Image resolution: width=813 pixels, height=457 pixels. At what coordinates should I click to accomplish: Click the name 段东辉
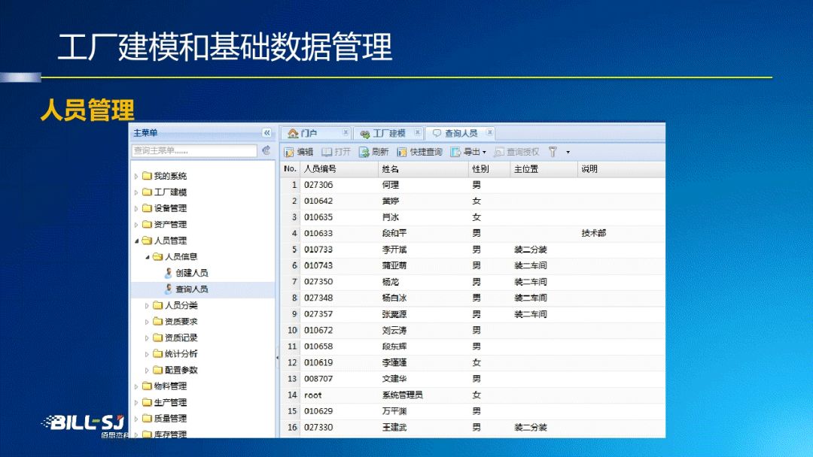(x=394, y=347)
